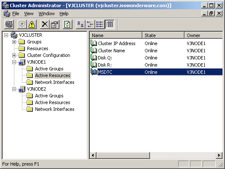Click the Delete X toolbar icon
225x169 pixels.
45,24
